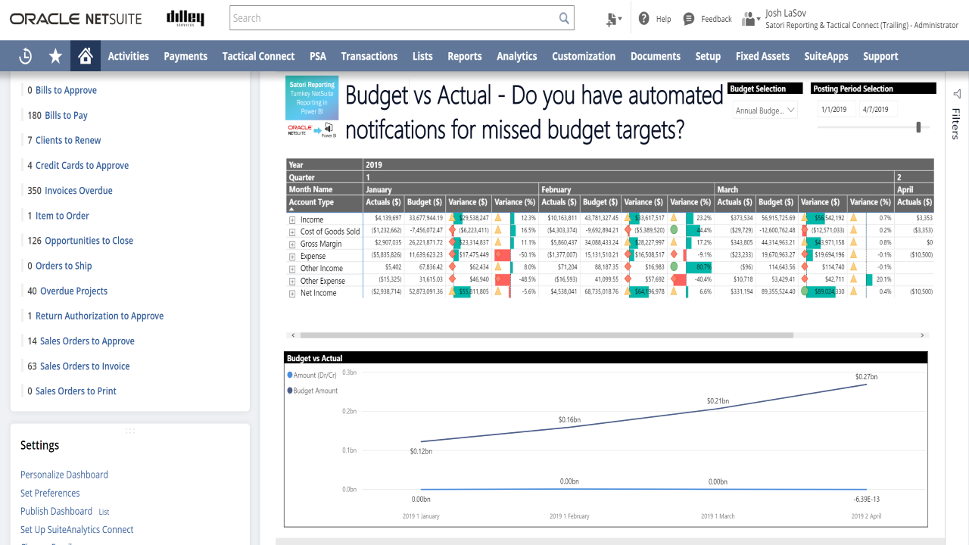Open the Sales Orders to Approve reminder
969x545 pixels.
[x=87, y=341]
